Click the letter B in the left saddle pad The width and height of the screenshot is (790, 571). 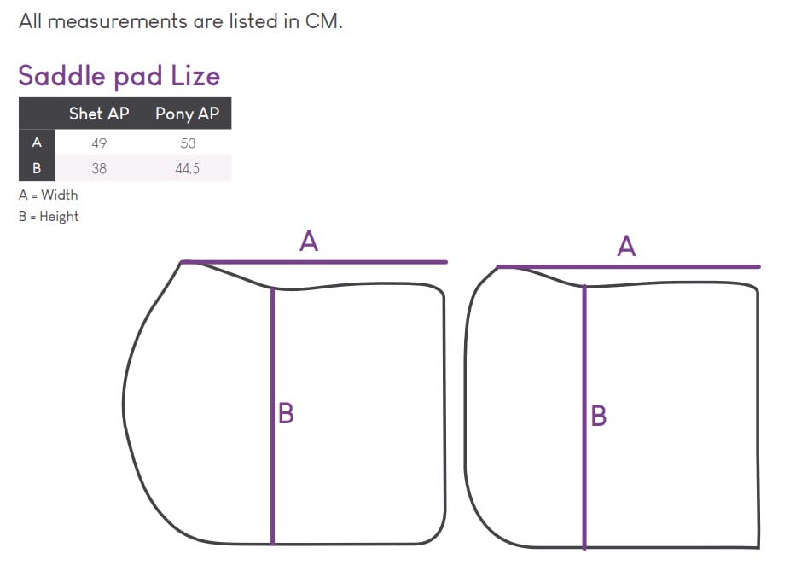286,413
